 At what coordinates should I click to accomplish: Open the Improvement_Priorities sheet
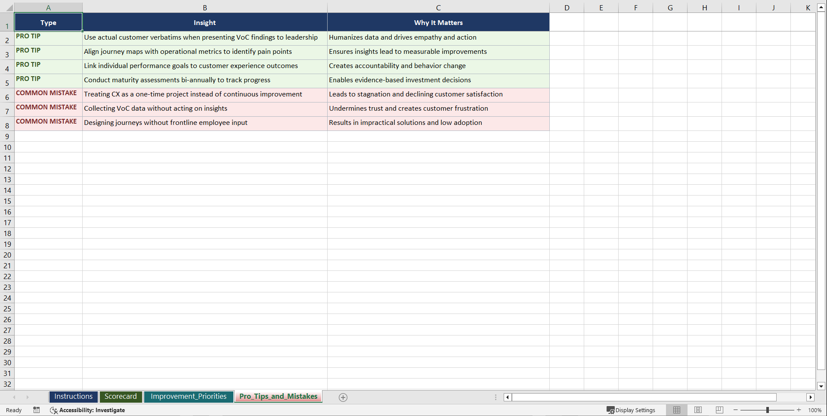(189, 397)
